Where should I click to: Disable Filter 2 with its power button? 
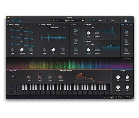[x=84, y=42]
